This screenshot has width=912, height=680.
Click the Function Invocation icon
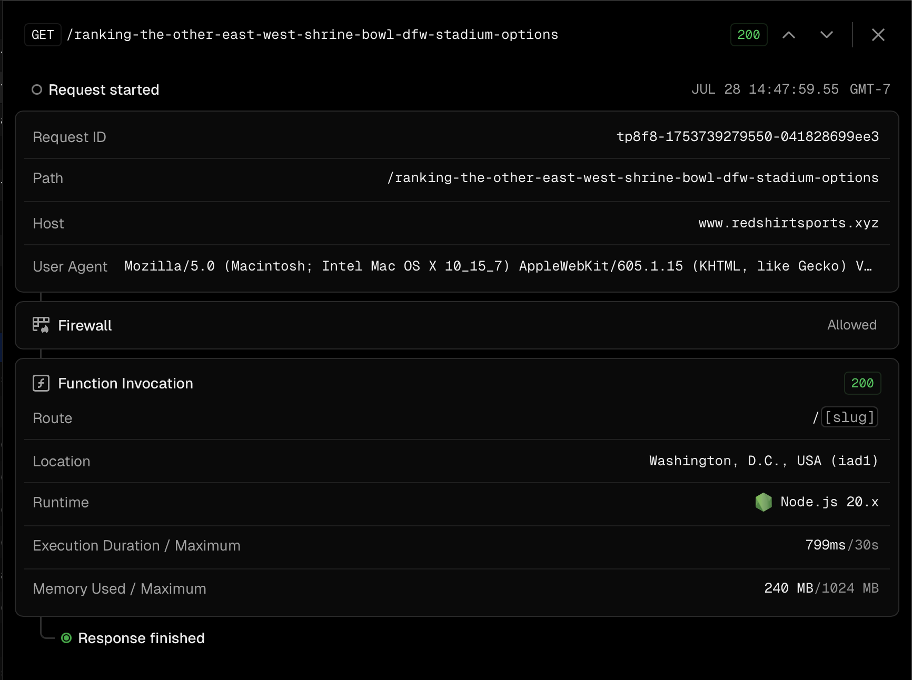click(x=41, y=383)
